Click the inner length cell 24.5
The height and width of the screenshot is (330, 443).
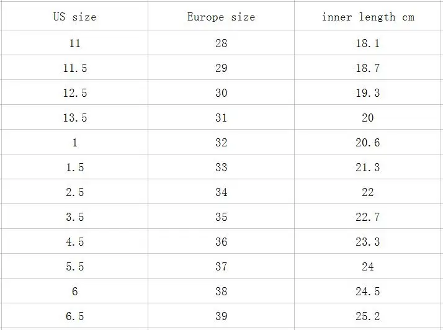[x=367, y=291]
